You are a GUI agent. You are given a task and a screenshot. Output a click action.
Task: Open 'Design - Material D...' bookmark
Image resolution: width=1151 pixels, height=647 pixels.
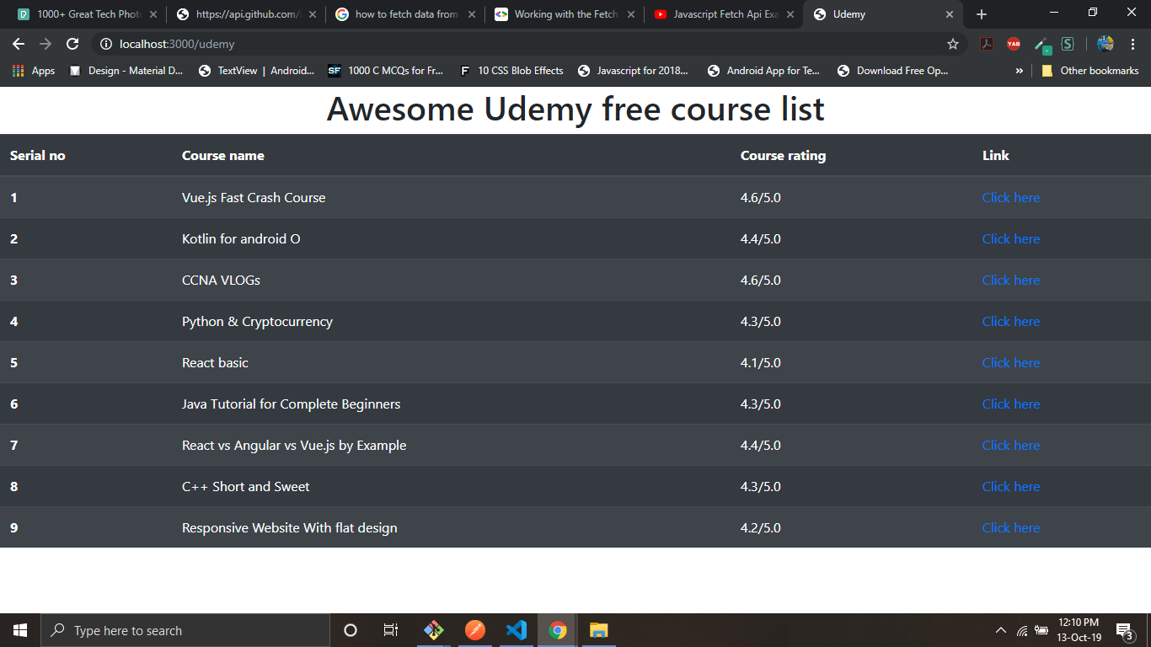pos(126,71)
